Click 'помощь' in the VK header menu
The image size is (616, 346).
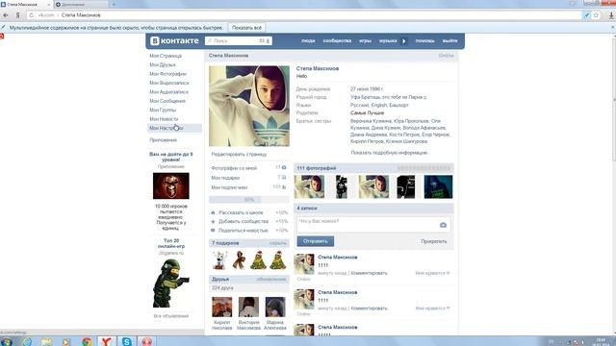click(425, 40)
